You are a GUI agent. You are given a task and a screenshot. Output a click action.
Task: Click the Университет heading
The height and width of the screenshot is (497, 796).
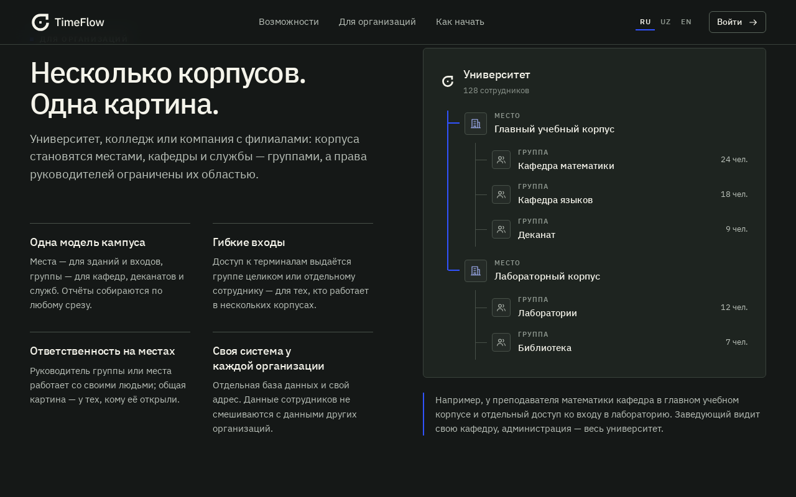497,75
